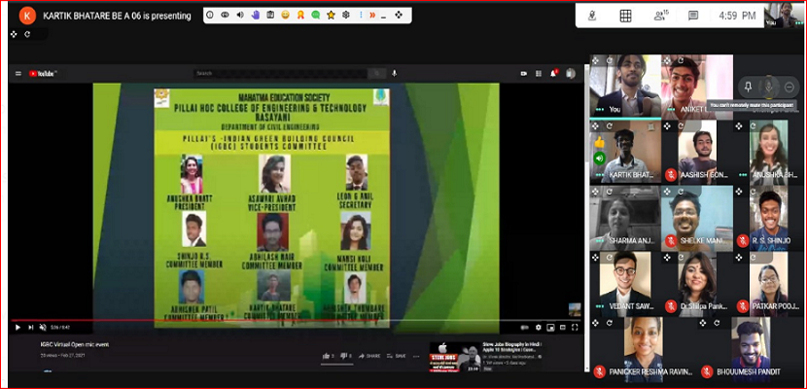Click the AASHISH participant tile
The width and height of the screenshot is (807, 389).
click(x=697, y=152)
